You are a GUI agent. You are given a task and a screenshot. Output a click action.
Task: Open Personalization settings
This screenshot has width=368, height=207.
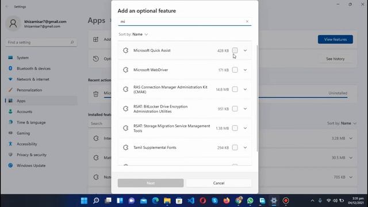[x=41, y=90]
